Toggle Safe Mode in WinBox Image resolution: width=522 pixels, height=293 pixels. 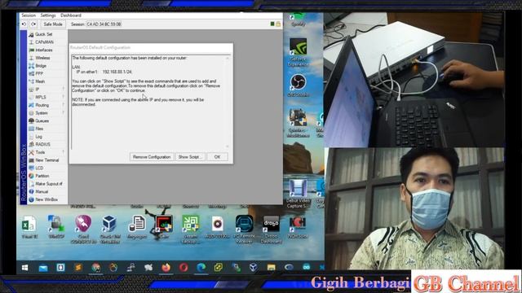[53, 24]
